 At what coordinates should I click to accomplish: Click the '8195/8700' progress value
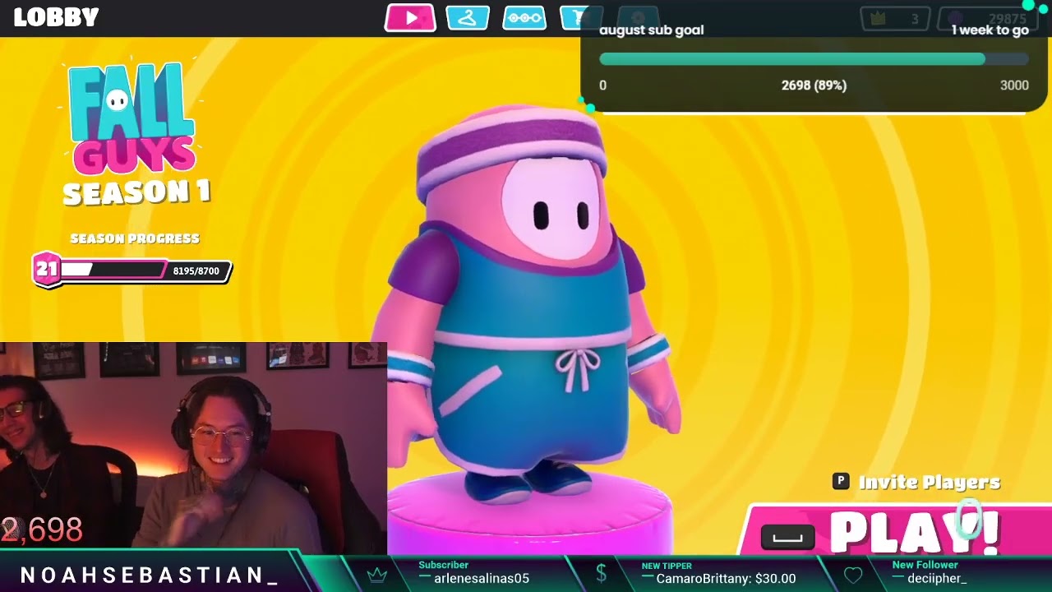click(196, 271)
